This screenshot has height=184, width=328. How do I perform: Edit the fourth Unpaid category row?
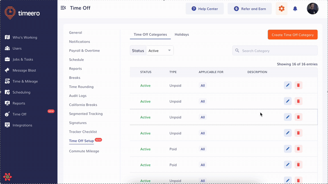click(288, 133)
